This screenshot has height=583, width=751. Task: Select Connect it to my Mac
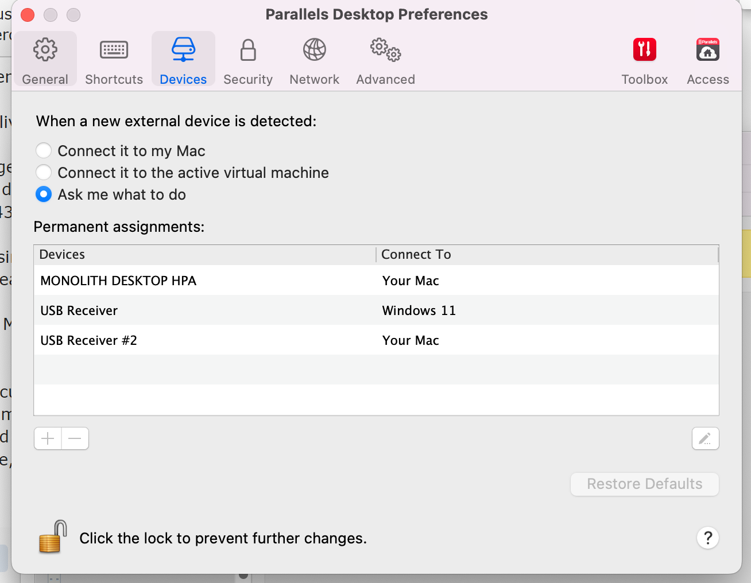coord(44,151)
